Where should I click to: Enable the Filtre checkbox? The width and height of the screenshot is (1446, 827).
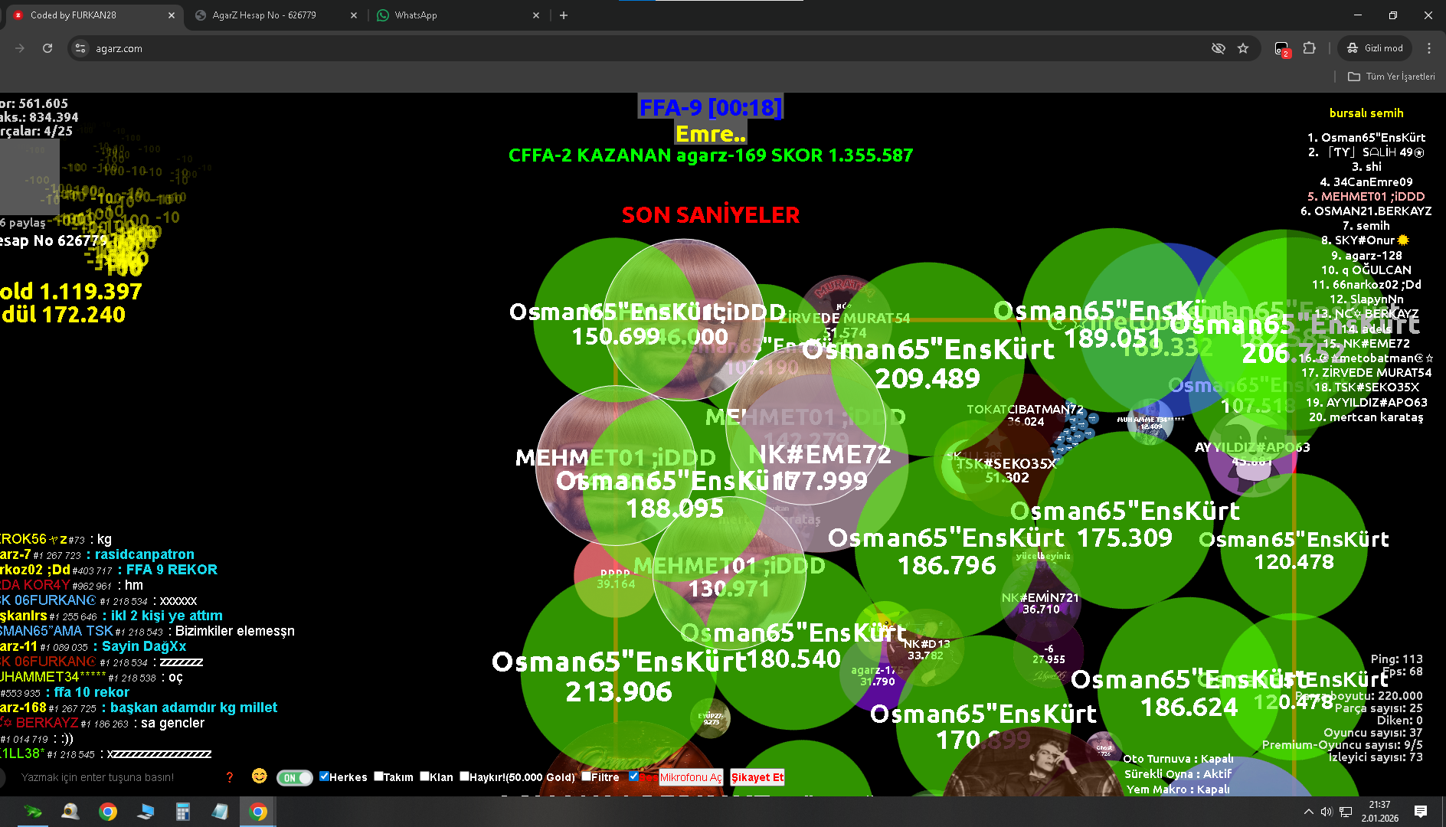[586, 776]
